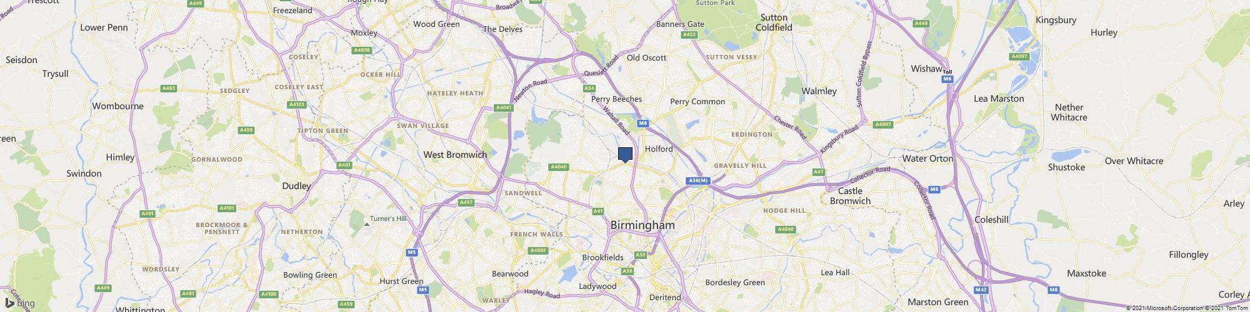Image resolution: width=1250 pixels, height=312 pixels.
Task: Click the Coleshill town label
Action: click(992, 220)
